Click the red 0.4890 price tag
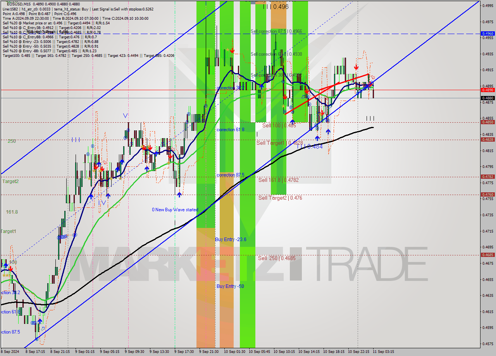 pyautogui.click(x=487, y=90)
